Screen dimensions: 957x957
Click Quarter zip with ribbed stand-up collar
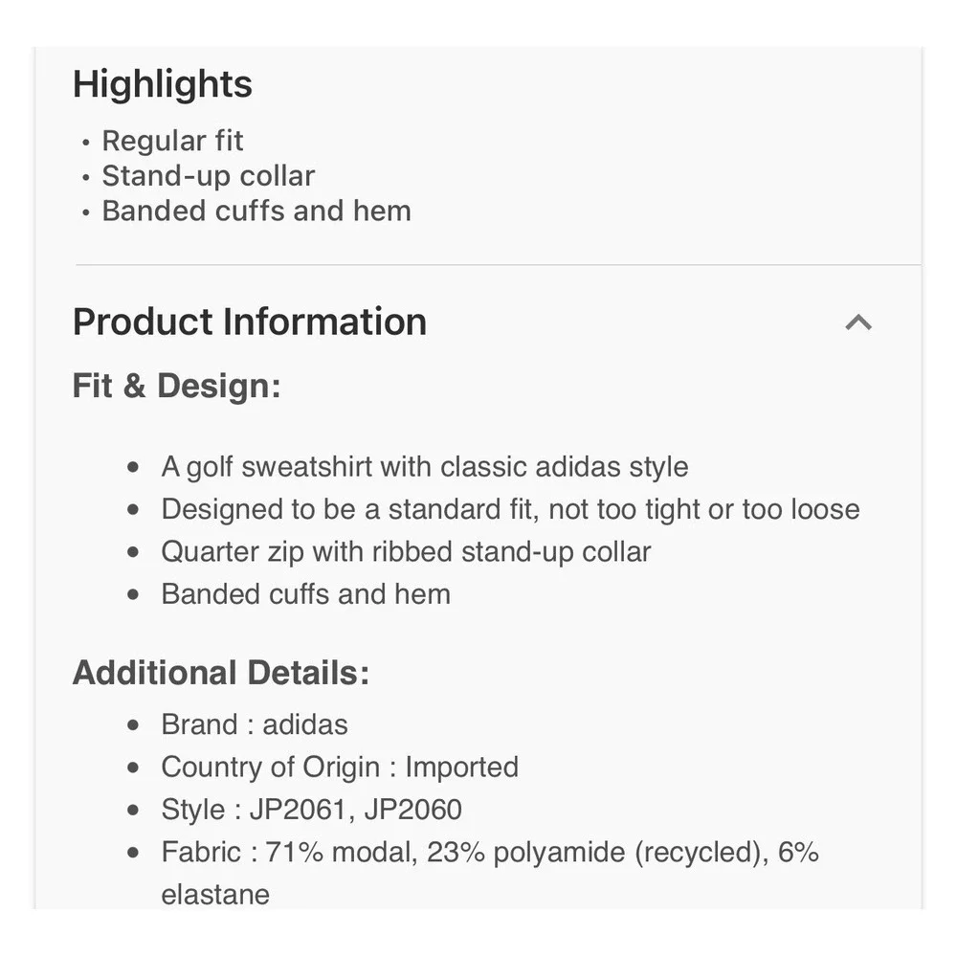coord(406,552)
